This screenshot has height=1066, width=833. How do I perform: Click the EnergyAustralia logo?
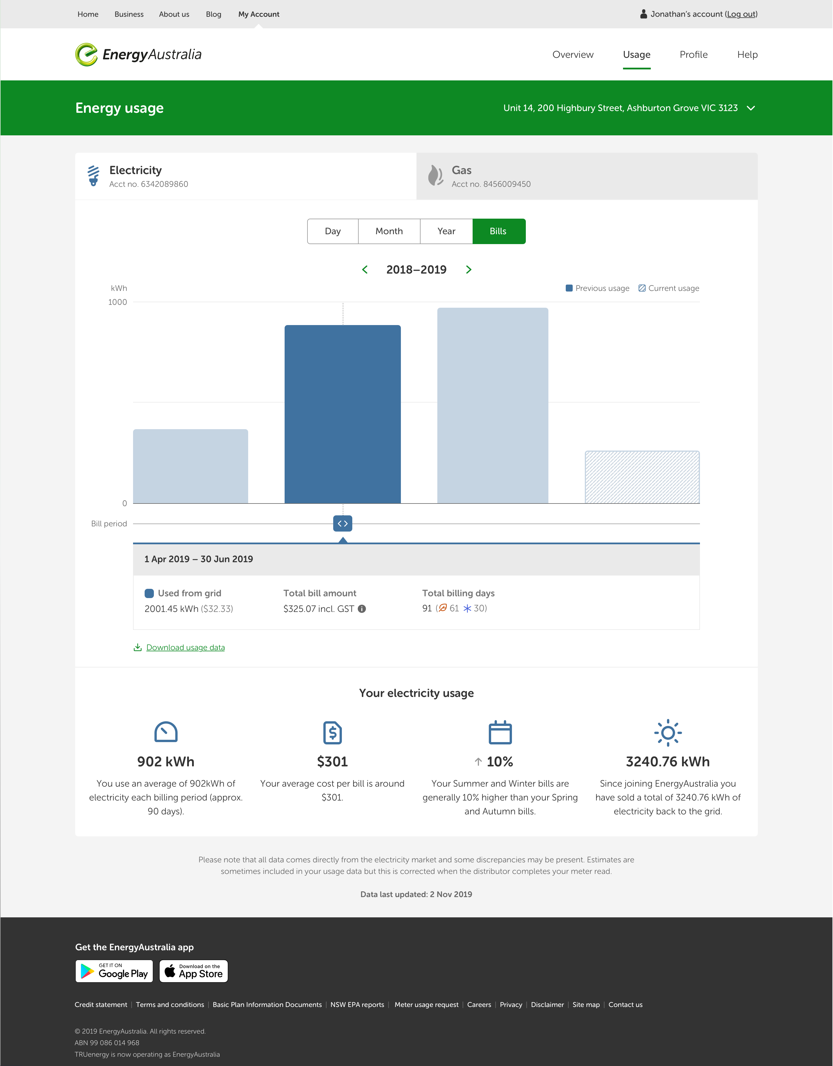[x=138, y=54]
